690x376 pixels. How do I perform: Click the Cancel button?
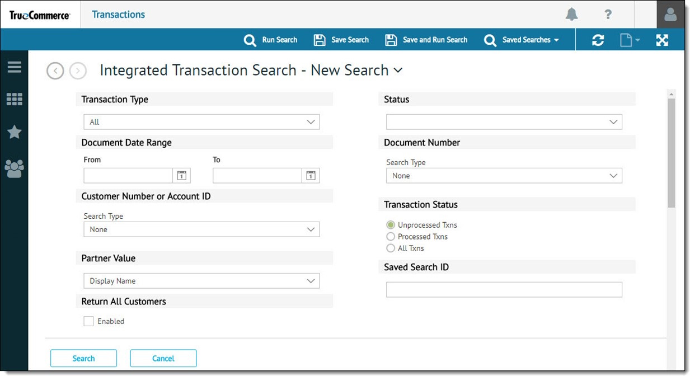tap(163, 358)
